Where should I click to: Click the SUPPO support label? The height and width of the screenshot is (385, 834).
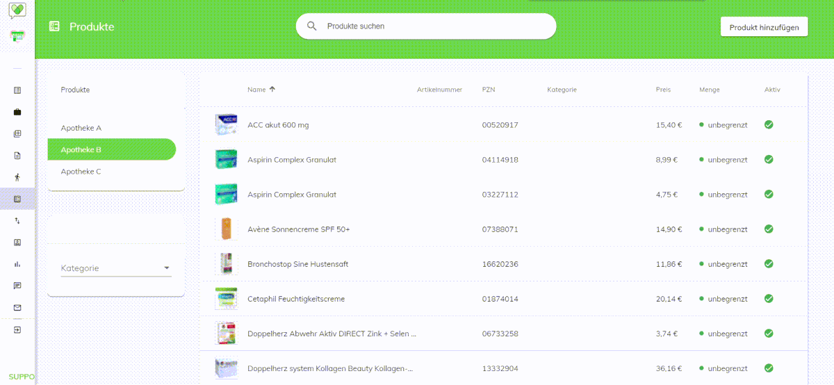[x=22, y=377]
